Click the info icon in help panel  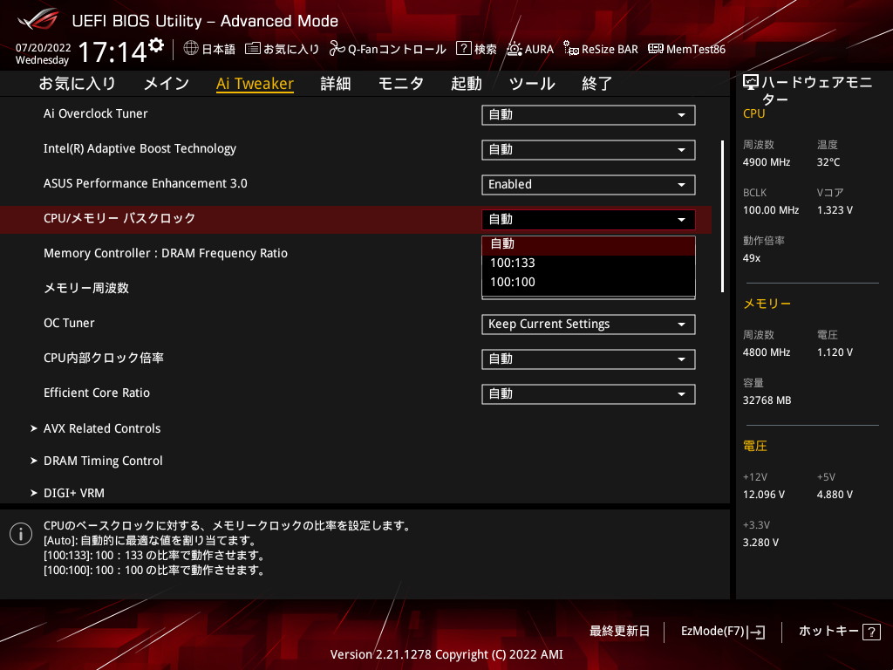point(21,534)
